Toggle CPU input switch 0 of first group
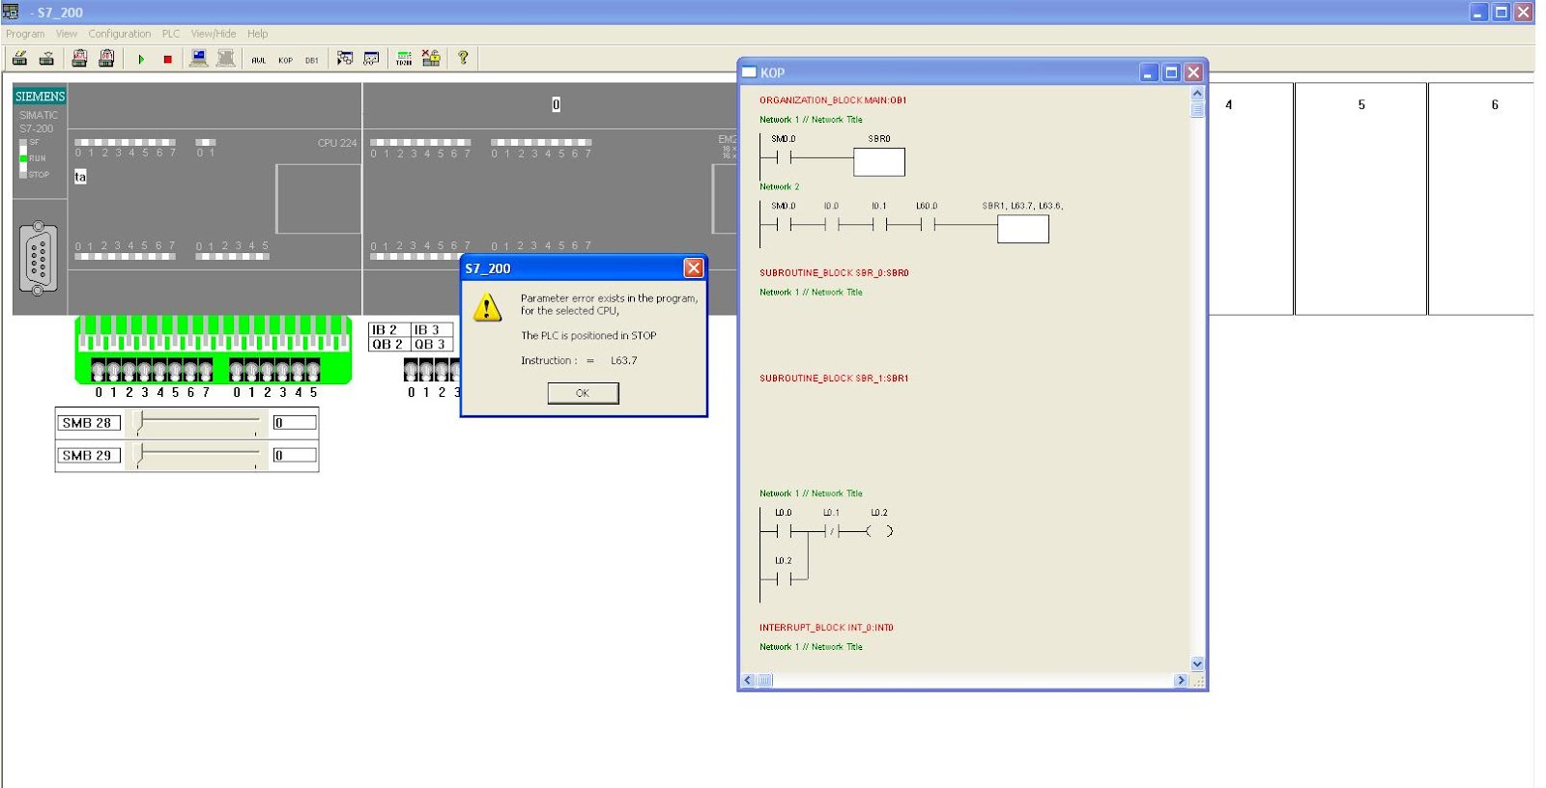The width and height of the screenshot is (1546, 788). coord(99,371)
